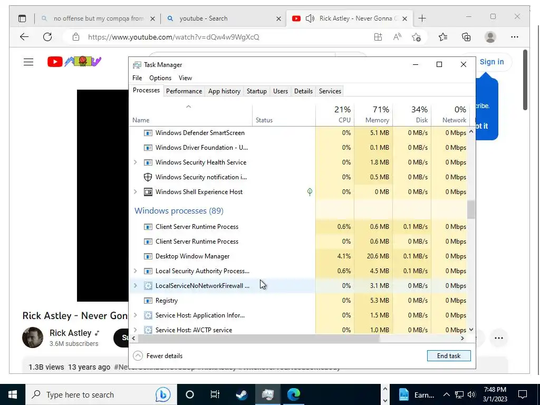Show hidden system tray icons chevron

pyautogui.click(x=446, y=394)
